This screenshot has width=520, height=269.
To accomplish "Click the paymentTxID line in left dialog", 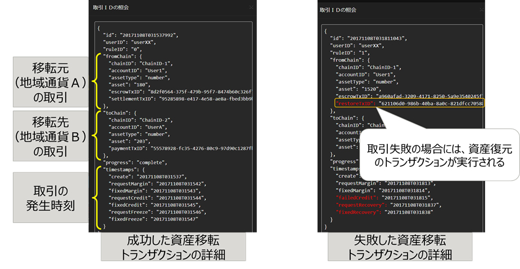I will (x=175, y=148).
